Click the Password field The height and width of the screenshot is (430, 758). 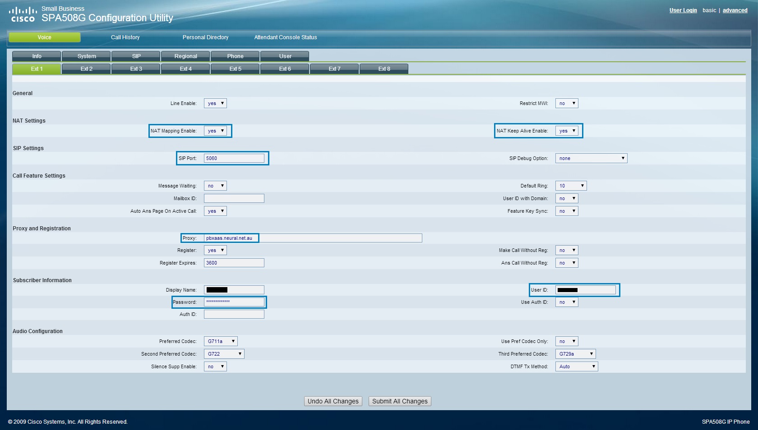234,302
